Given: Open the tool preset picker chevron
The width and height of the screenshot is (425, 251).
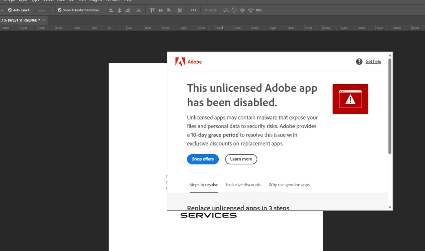Looking at the screenshot, I should [x=2, y=10].
